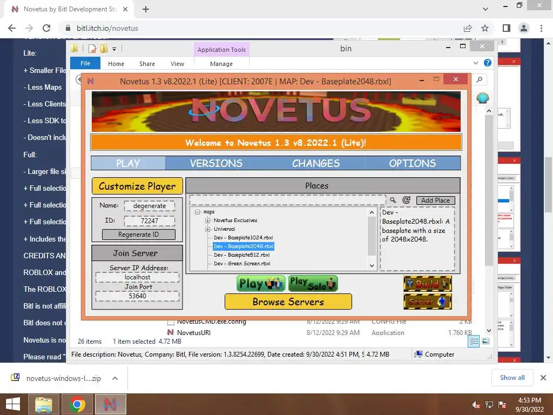The width and height of the screenshot is (553, 415).
Task: Open the Explorer File menu
Action: (85, 63)
